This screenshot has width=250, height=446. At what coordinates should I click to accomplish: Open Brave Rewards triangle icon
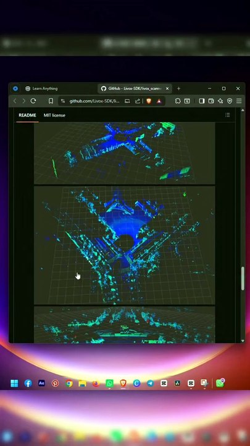click(159, 101)
